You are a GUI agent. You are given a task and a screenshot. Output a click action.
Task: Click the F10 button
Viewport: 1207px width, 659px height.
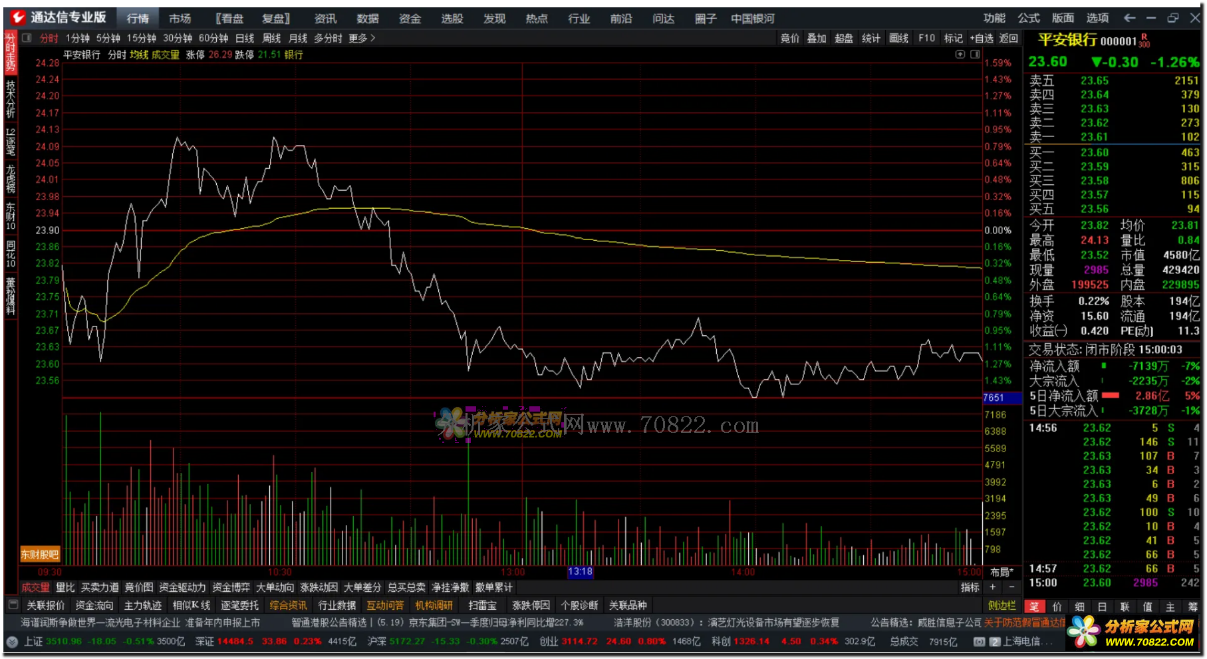click(x=926, y=39)
